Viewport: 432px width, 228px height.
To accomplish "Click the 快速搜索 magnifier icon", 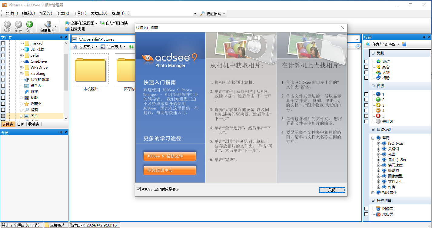I will coord(203,14).
